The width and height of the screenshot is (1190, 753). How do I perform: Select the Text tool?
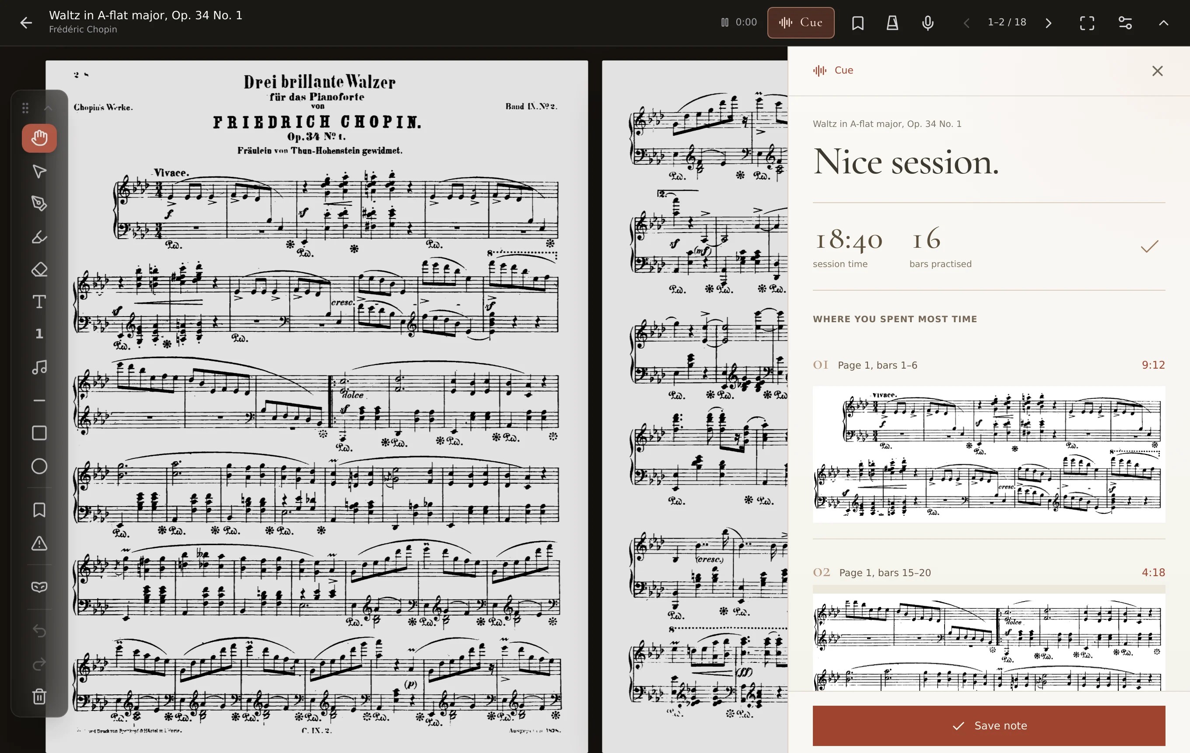coord(39,302)
